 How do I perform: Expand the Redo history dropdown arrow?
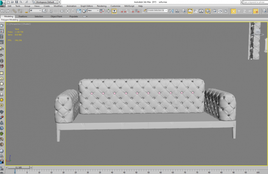[x=29, y=2]
